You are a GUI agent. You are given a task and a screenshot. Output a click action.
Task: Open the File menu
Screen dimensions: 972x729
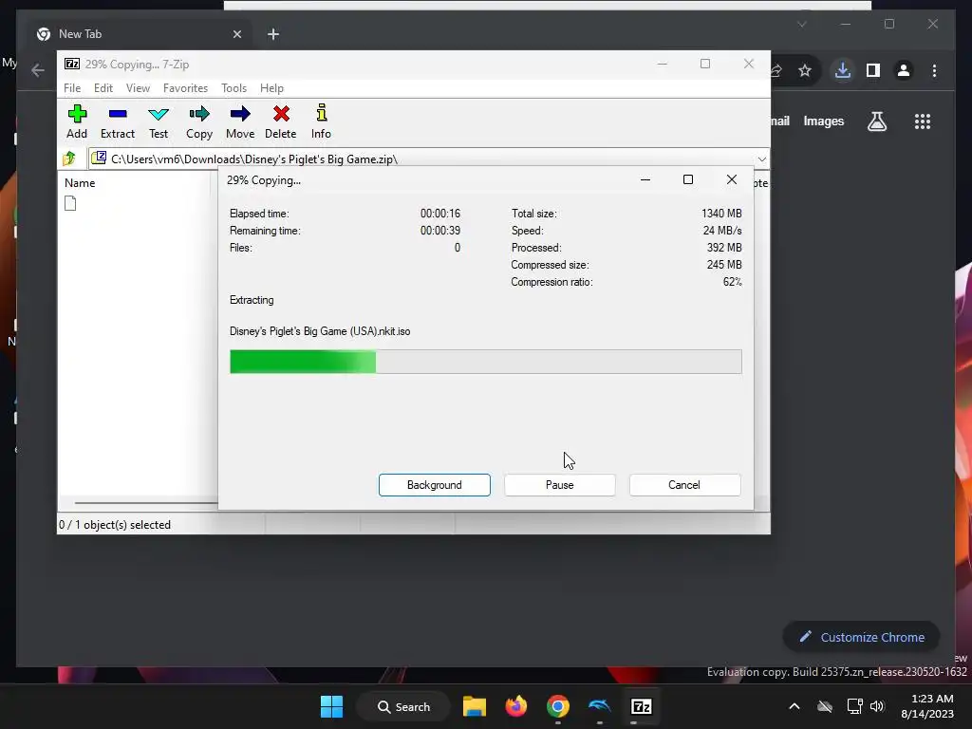point(72,88)
